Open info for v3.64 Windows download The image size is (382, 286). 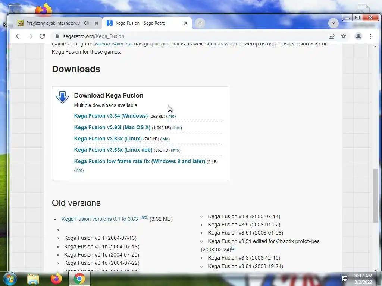point(171,117)
